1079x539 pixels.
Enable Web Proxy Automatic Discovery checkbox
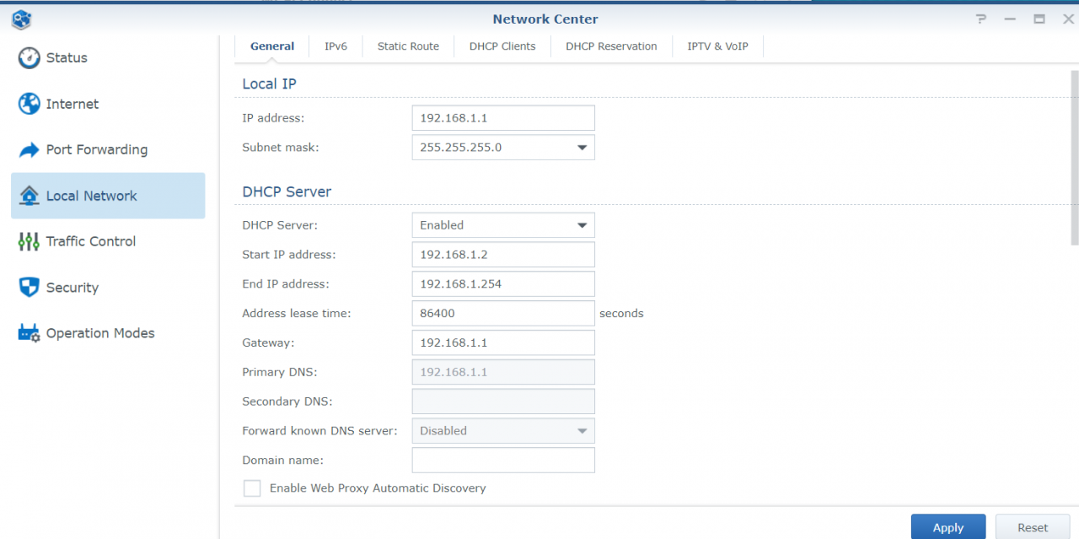[252, 488]
